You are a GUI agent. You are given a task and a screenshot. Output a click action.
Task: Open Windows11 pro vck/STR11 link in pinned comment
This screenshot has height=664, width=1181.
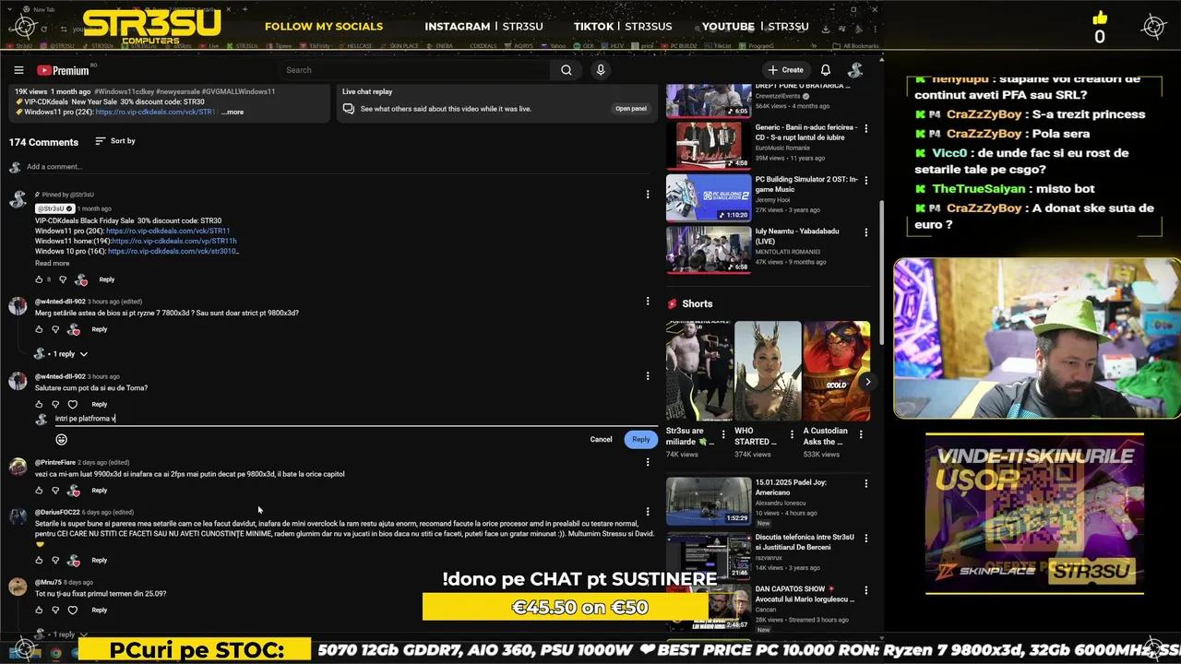[168, 231]
